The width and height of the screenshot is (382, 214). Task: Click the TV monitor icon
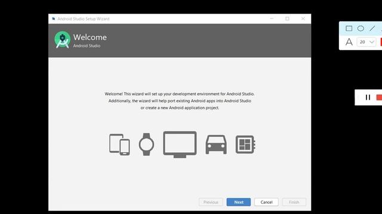(x=180, y=144)
